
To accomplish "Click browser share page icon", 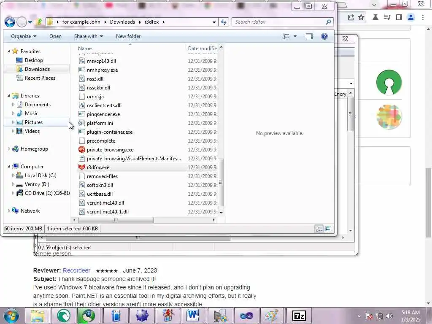I will 351,17.
